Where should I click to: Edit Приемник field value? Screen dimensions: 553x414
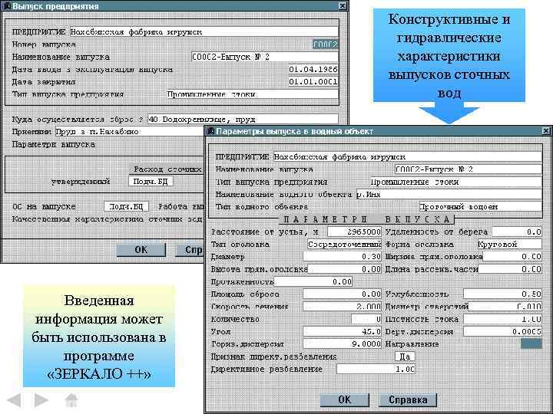click(130, 132)
